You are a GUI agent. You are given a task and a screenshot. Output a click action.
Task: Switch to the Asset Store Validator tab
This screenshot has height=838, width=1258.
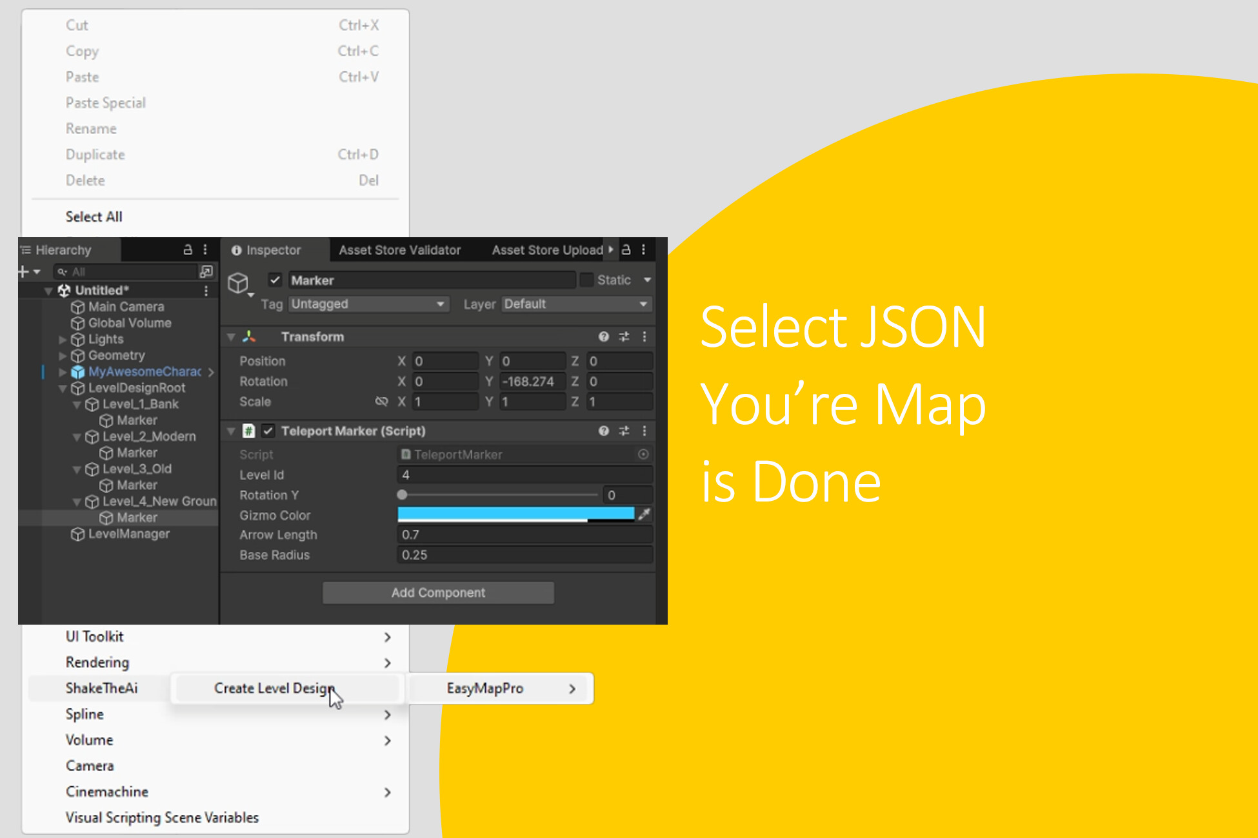click(x=400, y=249)
